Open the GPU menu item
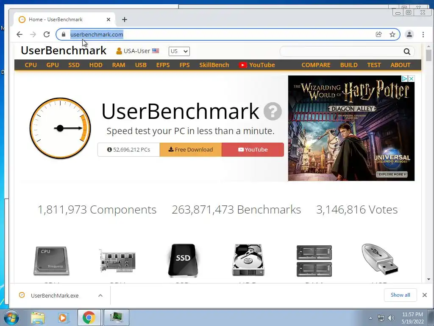This screenshot has height=326, width=434. [53, 65]
